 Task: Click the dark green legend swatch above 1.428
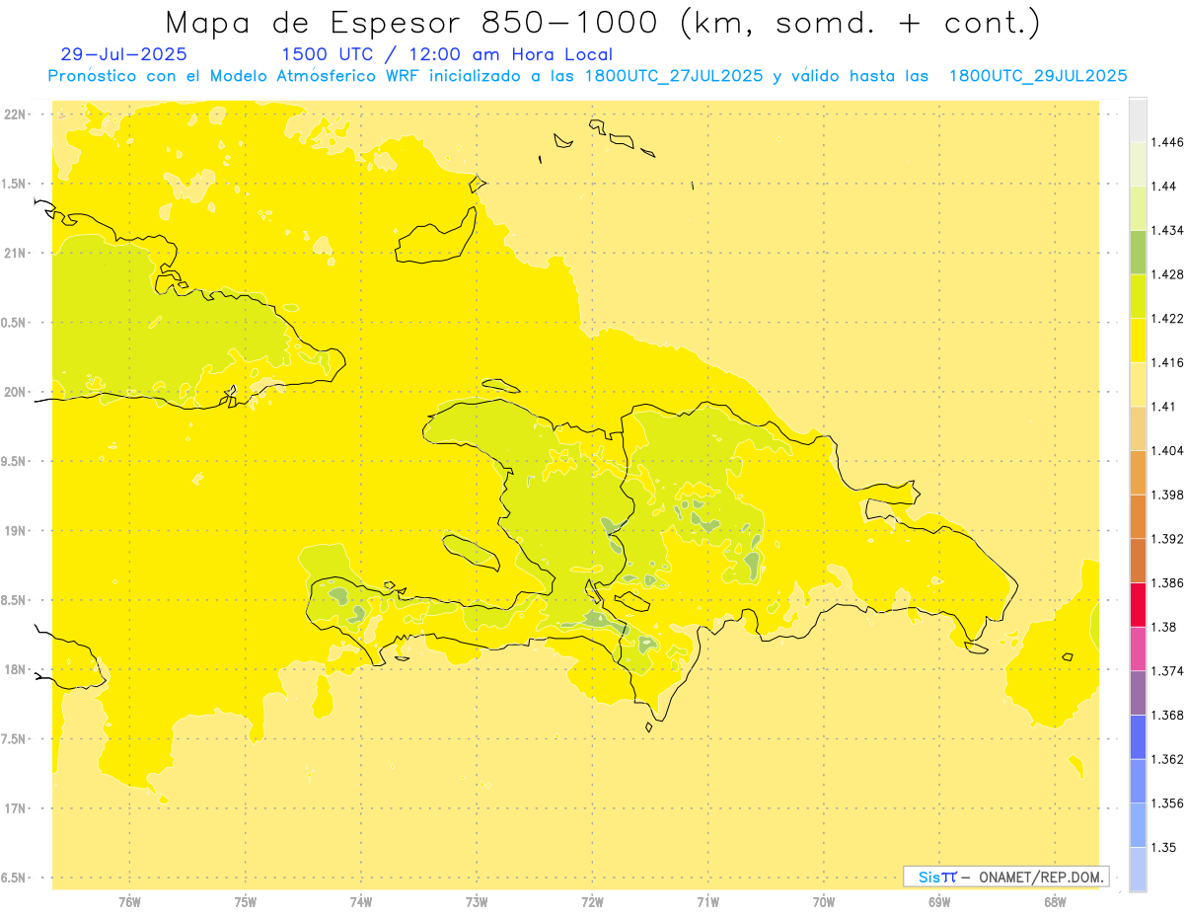pyautogui.click(x=1138, y=252)
